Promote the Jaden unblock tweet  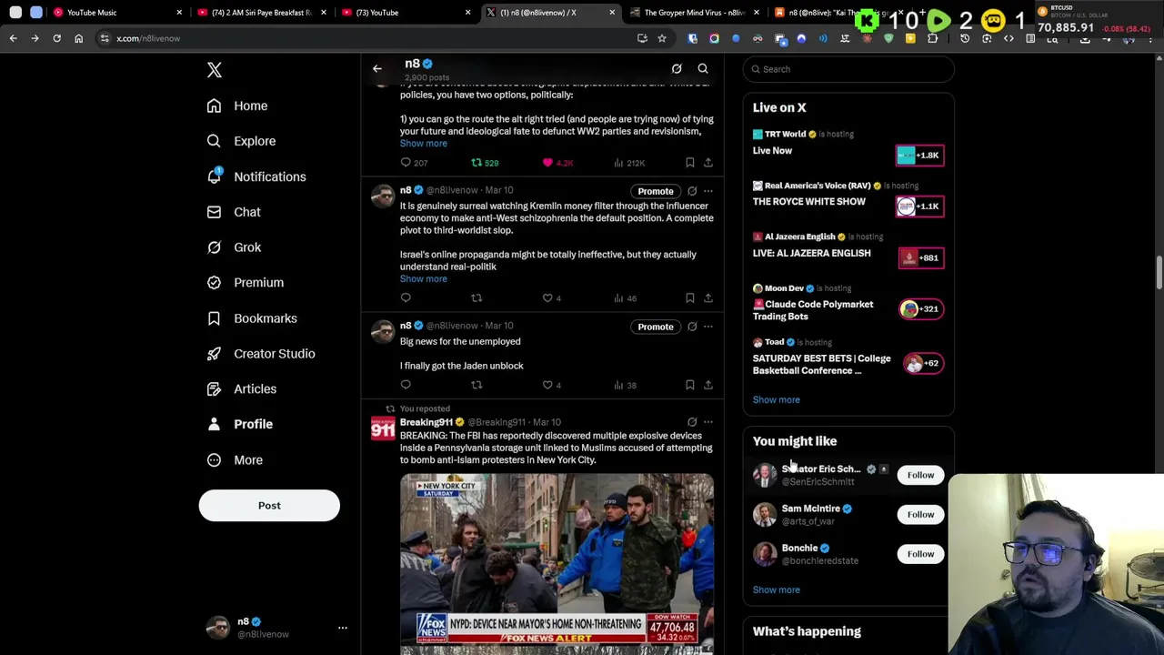click(656, 327)
